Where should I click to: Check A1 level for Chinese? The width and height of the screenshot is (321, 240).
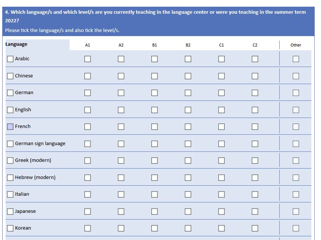coord(87,76)
